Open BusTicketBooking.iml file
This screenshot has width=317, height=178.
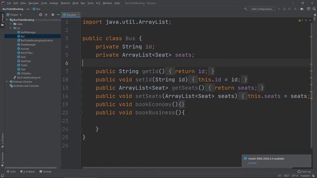point(29,78)
